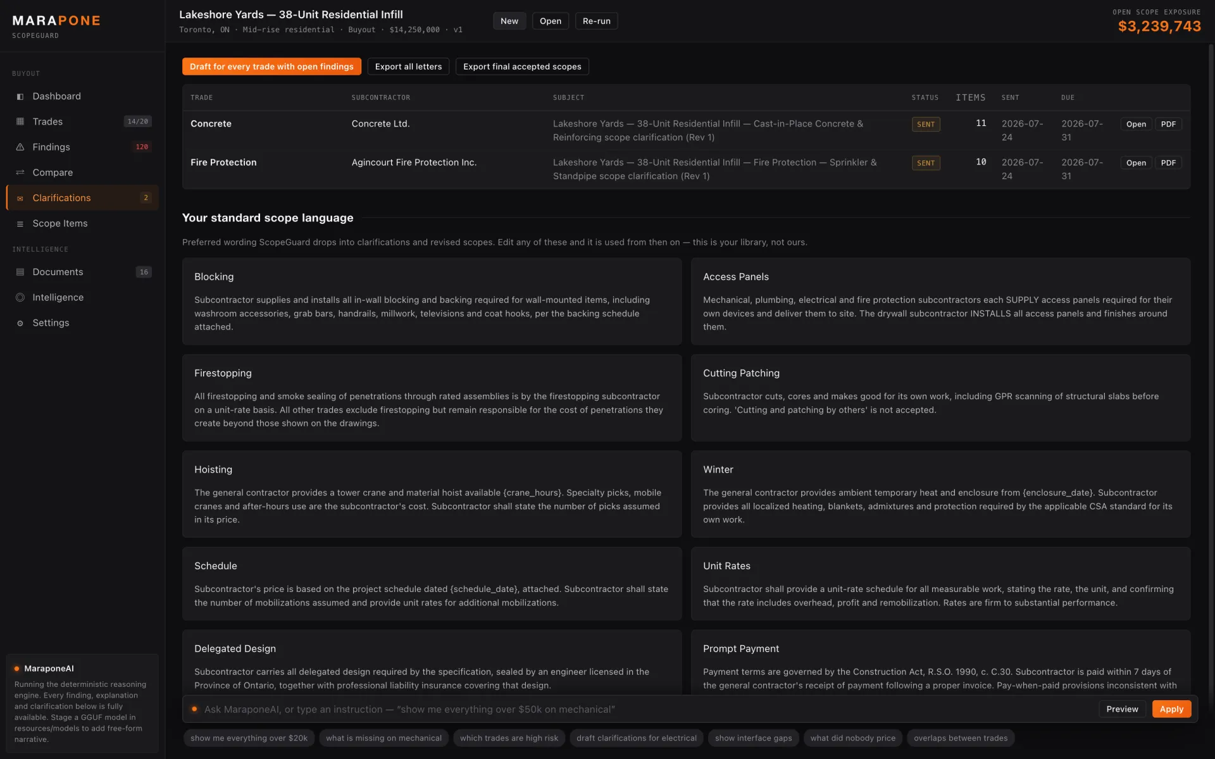Go to Trades in the sidebar
The image size is (1215, 759).
pyautogui.click(x=82, y=121)
